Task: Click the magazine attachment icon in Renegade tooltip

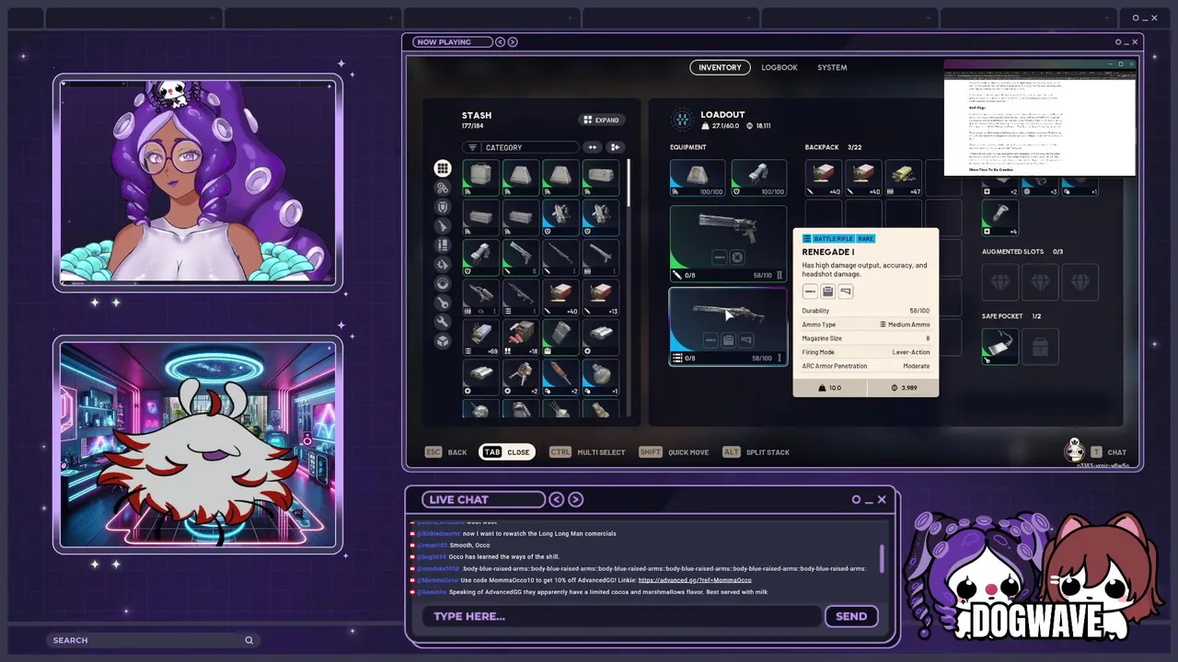Action: 827,291
